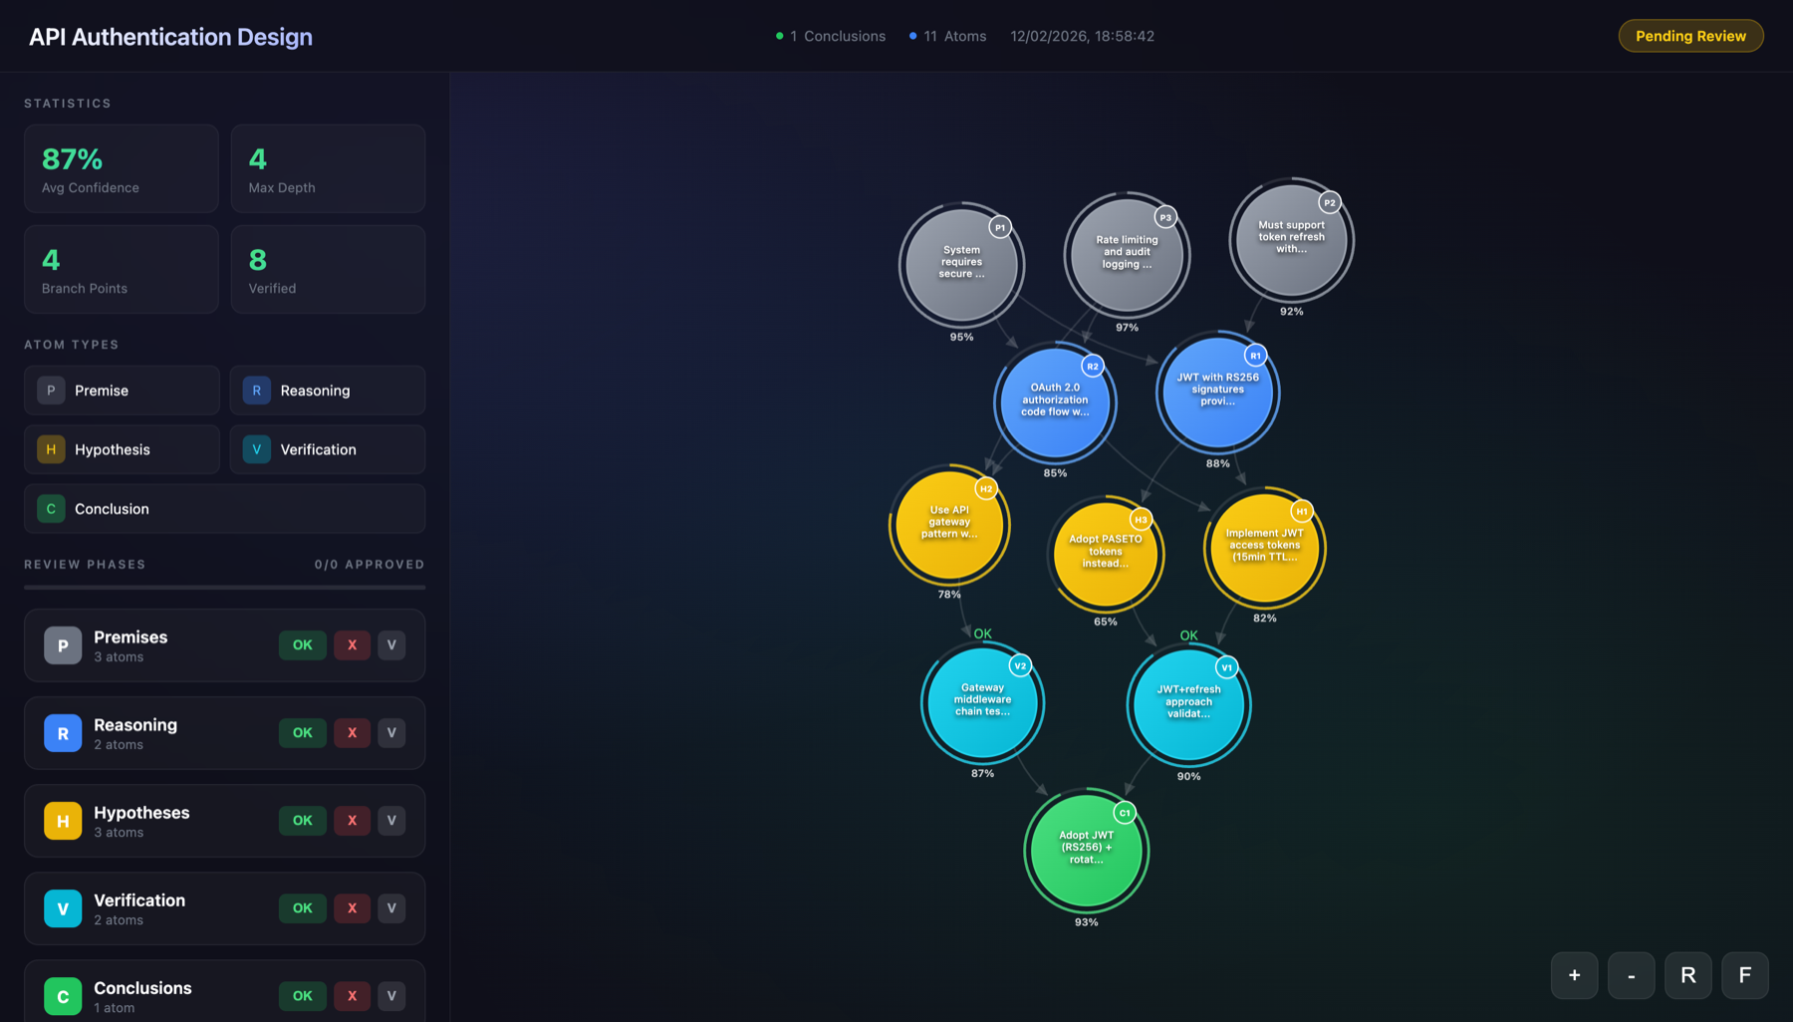This screenshot has height=1022, width=1793.
Task: Click the Reasoning atom type icon
Action: tap(256, 389)
